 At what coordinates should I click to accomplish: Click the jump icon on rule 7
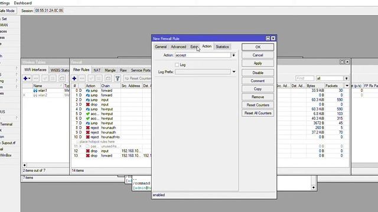coord(88,123)
